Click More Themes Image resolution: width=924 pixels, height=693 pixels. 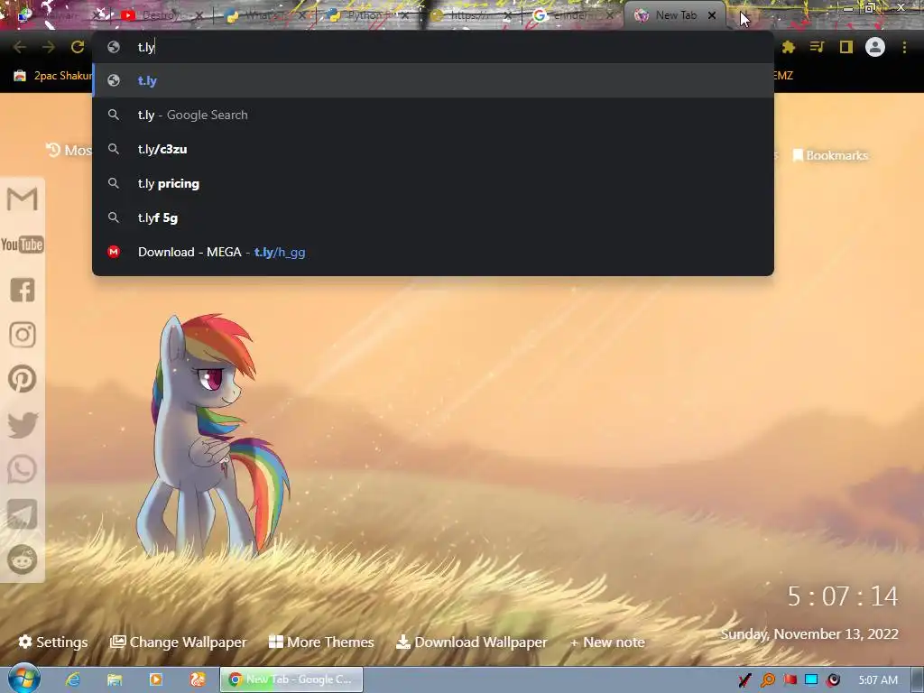[x=322, y=642]
